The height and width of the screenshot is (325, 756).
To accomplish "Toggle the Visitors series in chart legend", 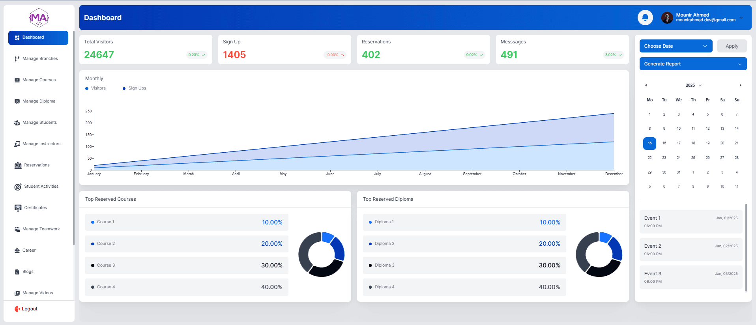I will click(x=95, y=88).
